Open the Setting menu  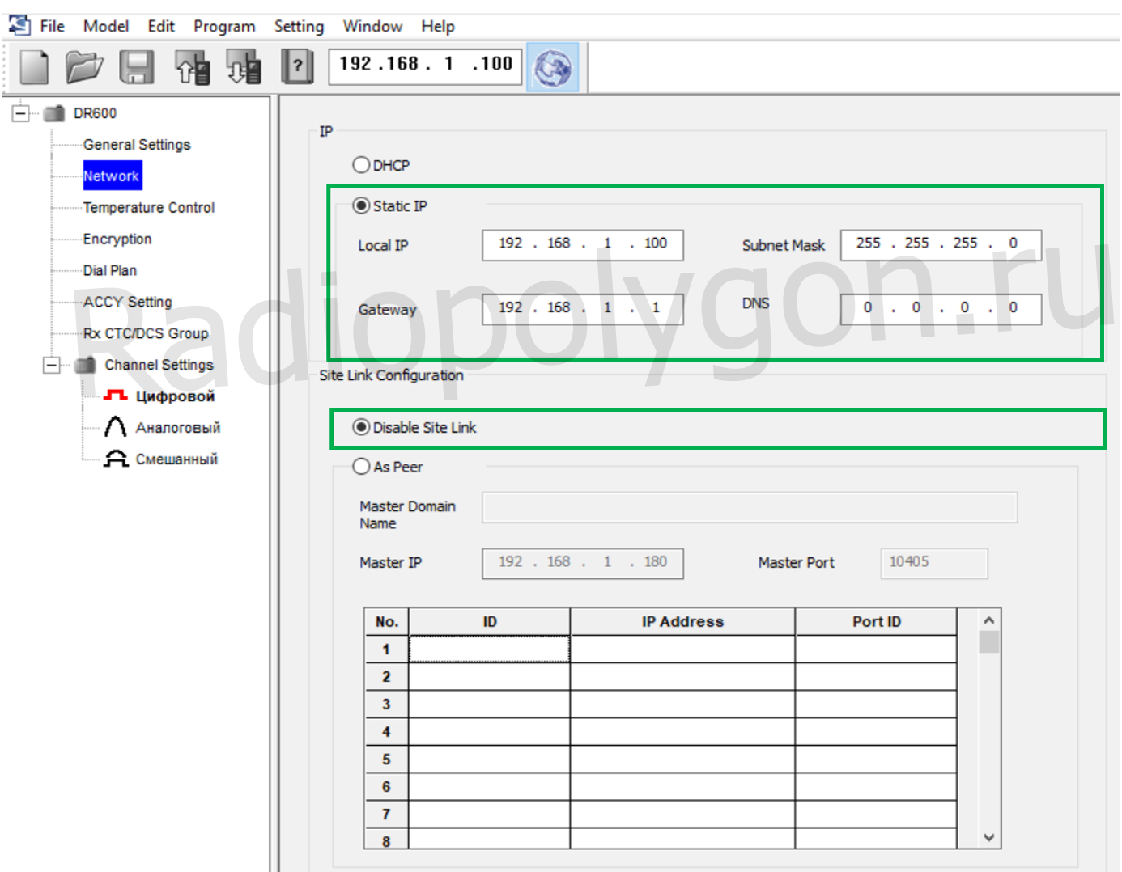pyautogui.click(x=299, y=26)
